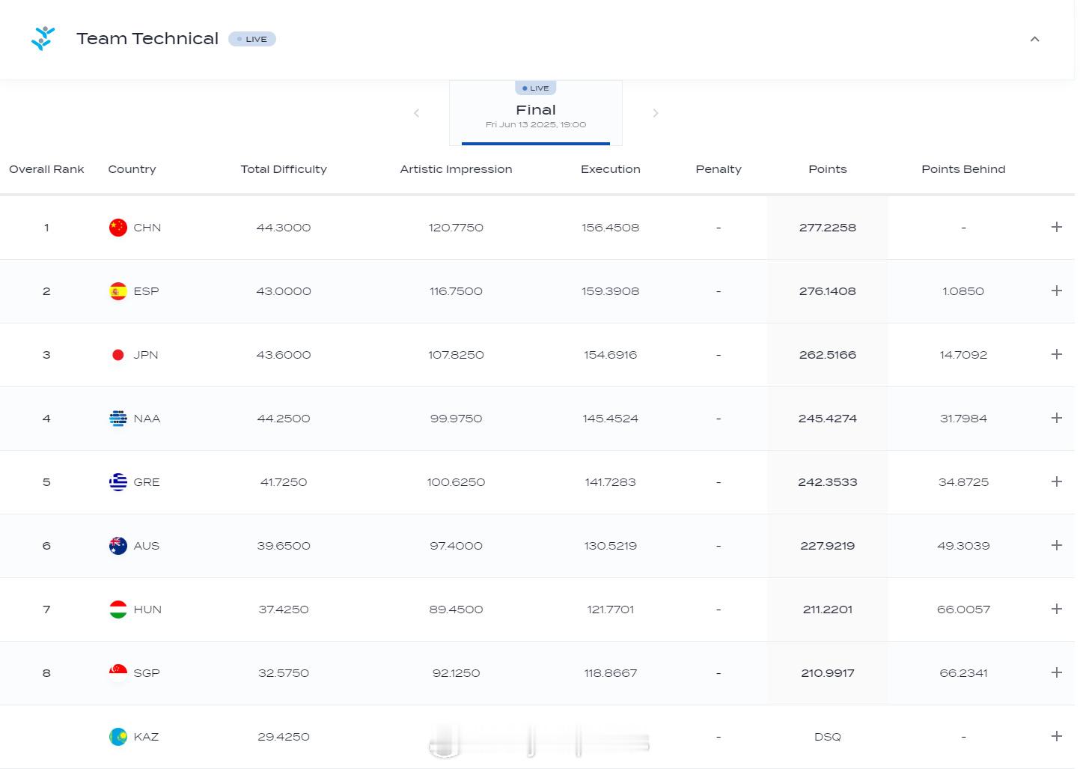Click the 245.4274 points value
The image size is (1080, 769).
[828, 419]
